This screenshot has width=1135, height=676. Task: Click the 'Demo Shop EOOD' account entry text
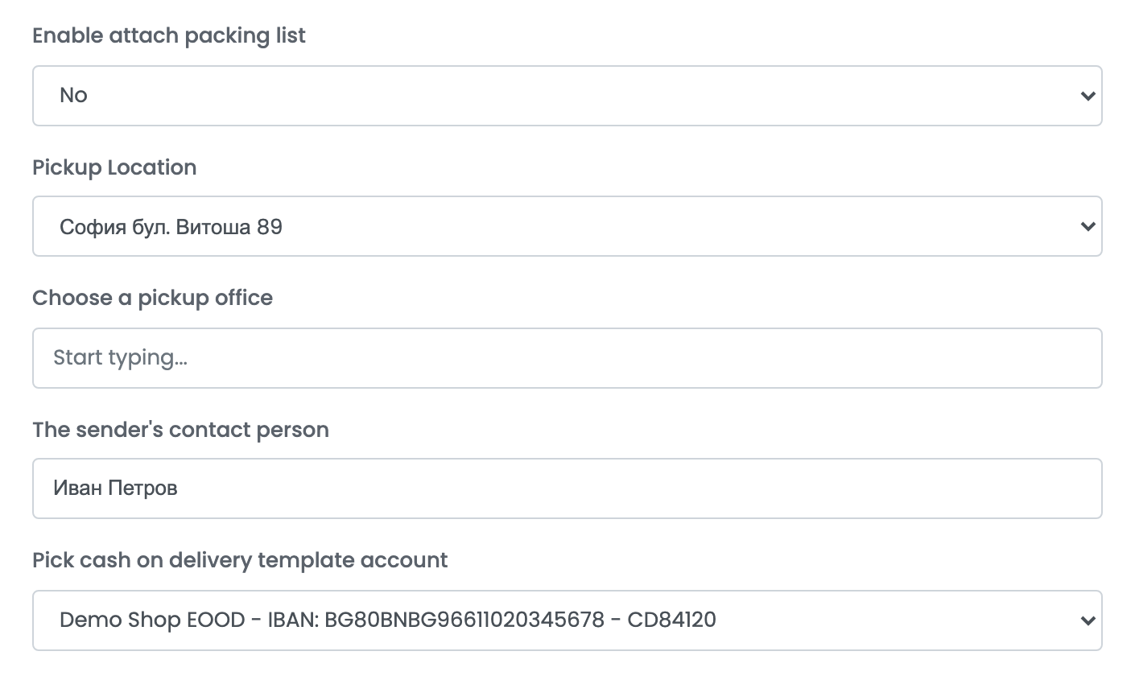(152, 620)
